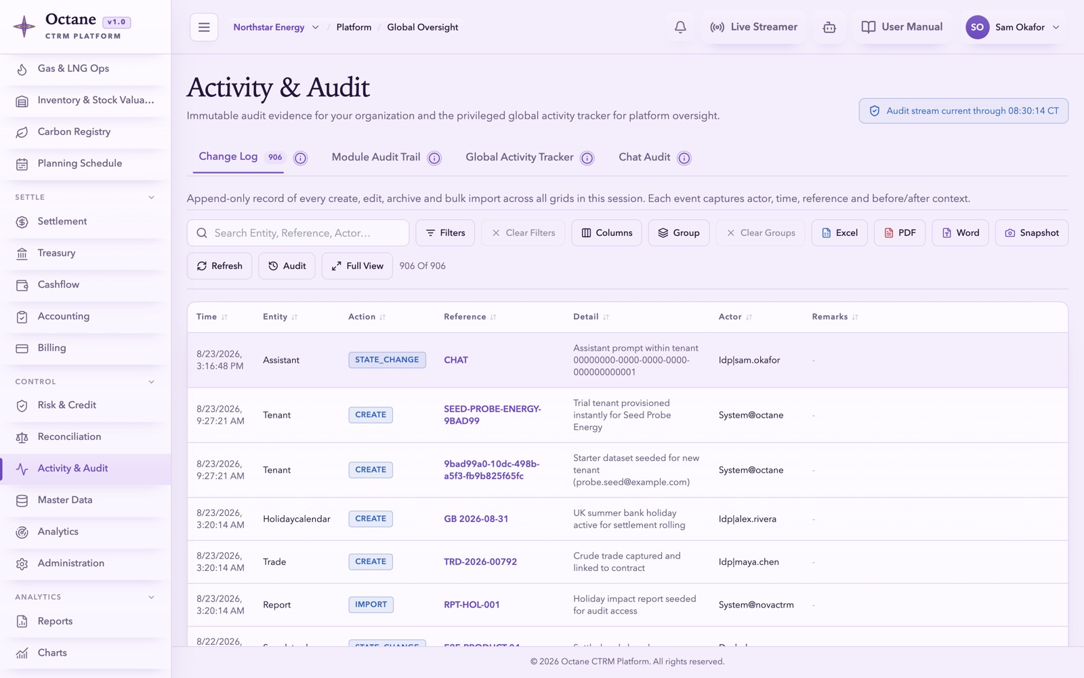Open Administration settings
Image resolution: width=1084 pixels, height=678 pixels.
tap(85, 563)
